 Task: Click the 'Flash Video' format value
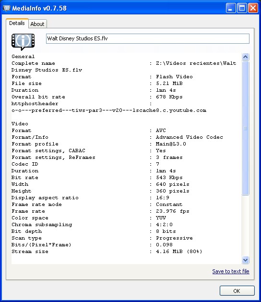pos(174,77)
